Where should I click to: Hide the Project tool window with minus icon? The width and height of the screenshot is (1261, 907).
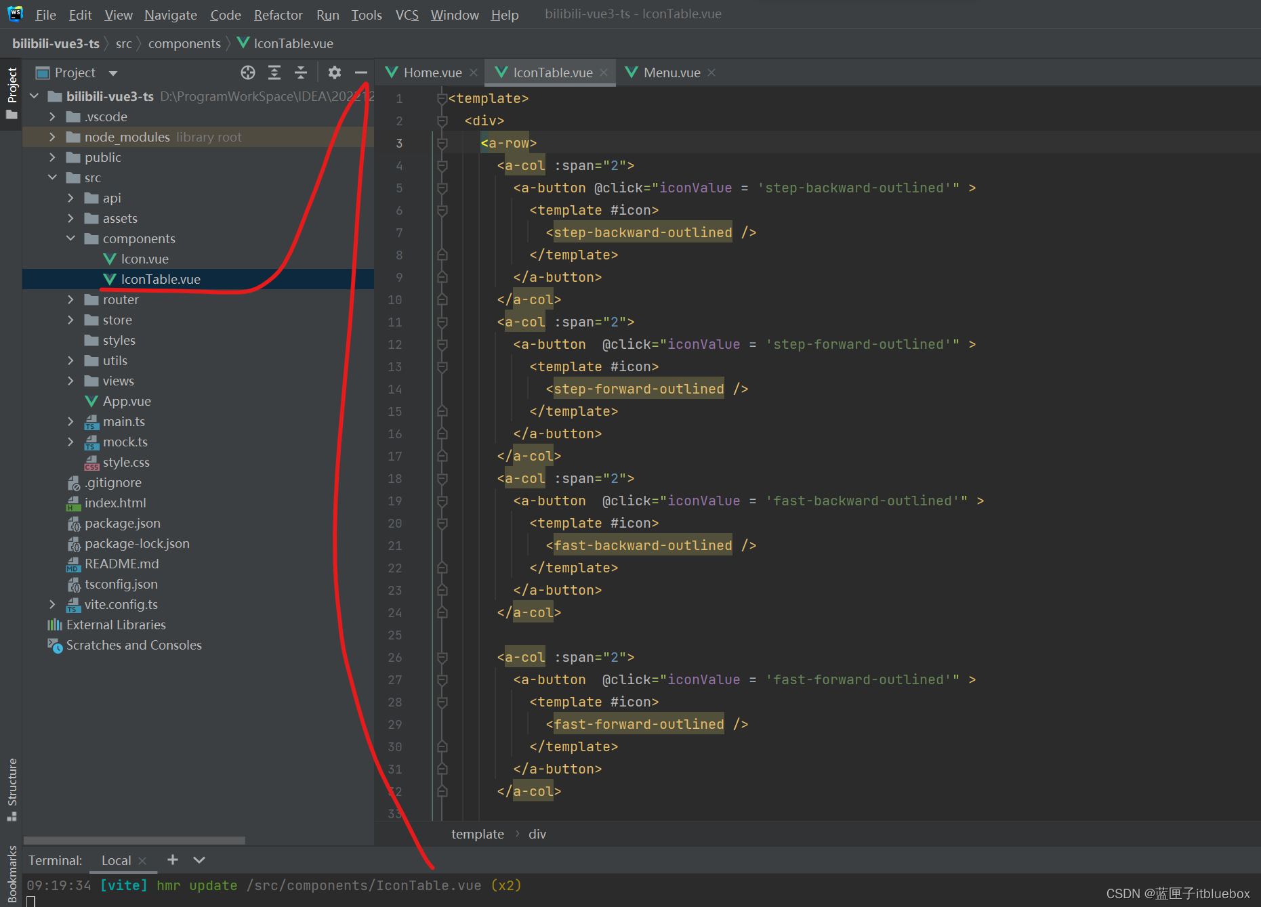point(361,72)
